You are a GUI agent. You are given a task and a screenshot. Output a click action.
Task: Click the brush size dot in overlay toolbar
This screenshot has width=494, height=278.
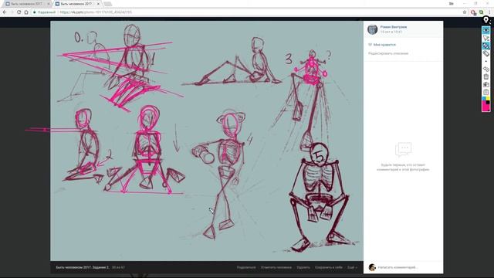click(486, 61)
